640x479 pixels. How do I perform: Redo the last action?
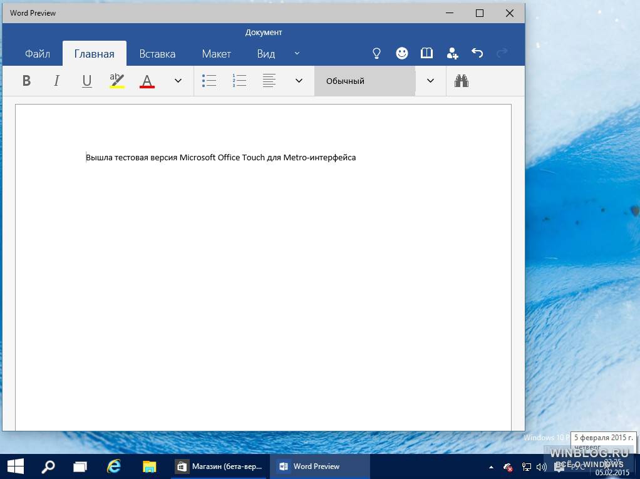[x=502, y=53]
